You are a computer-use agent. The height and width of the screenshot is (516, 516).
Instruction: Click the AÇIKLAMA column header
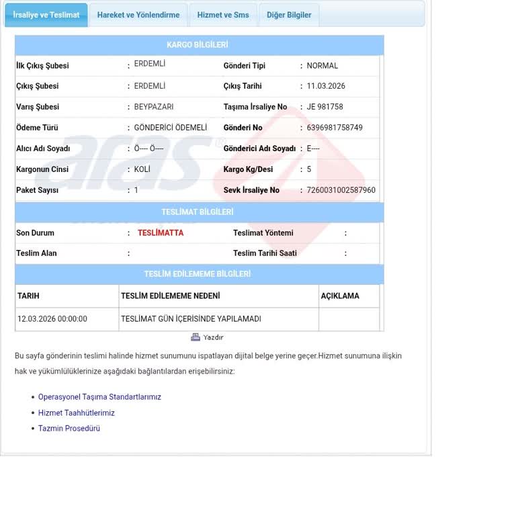click(x=340, y=296)
